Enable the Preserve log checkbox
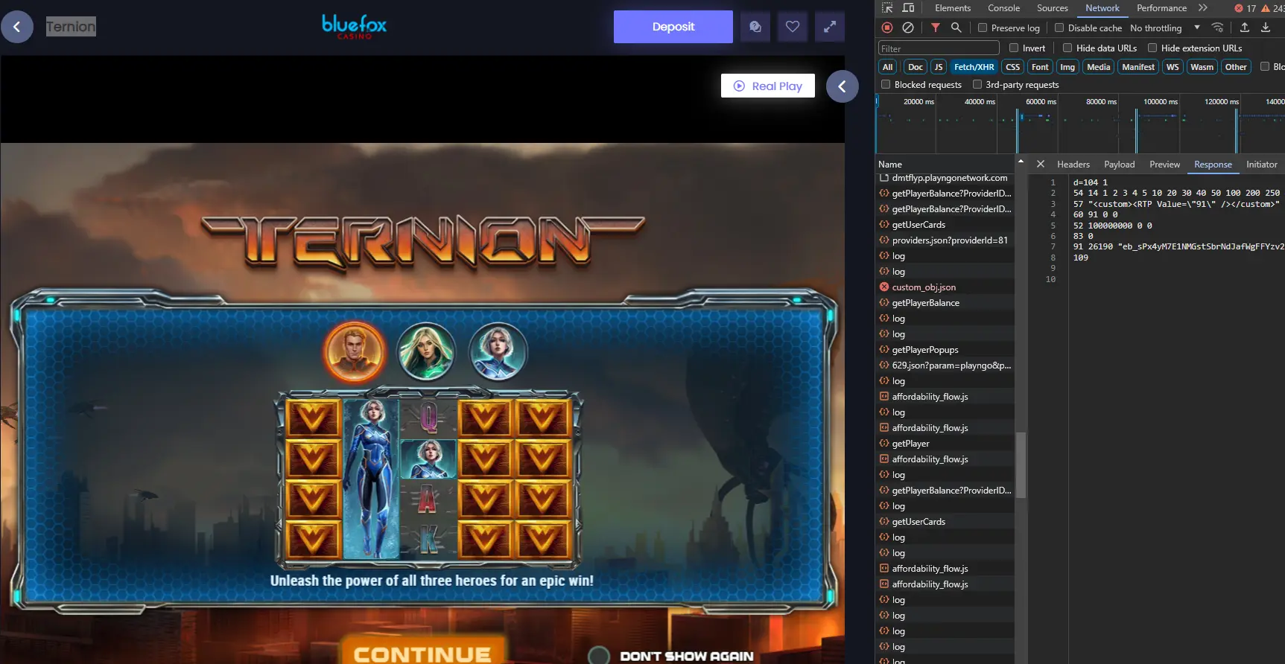Screen dimensions: 1285x664 pyautogui.click(x=983, y=28)
